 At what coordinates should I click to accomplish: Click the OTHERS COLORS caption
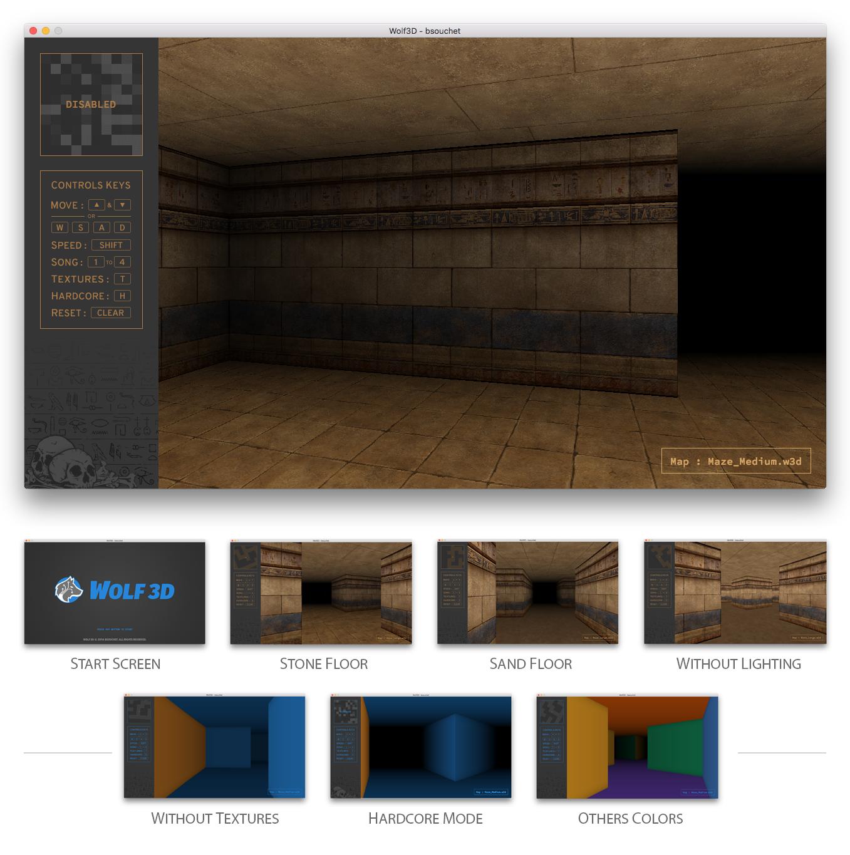coord(630,819)
